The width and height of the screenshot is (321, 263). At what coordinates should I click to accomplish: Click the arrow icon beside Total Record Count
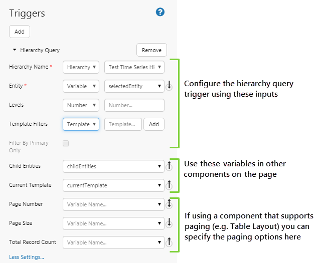coord(170,242)
